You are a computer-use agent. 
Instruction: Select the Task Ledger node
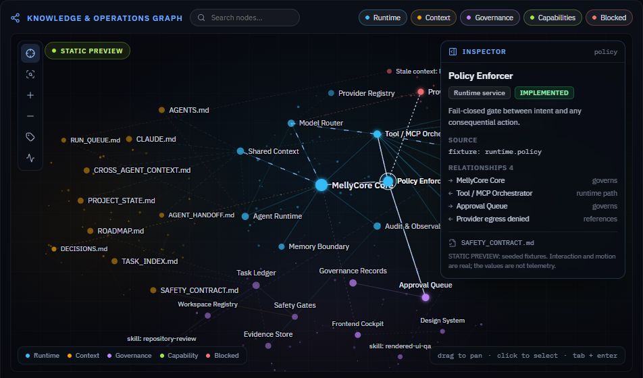pos(256,286)
